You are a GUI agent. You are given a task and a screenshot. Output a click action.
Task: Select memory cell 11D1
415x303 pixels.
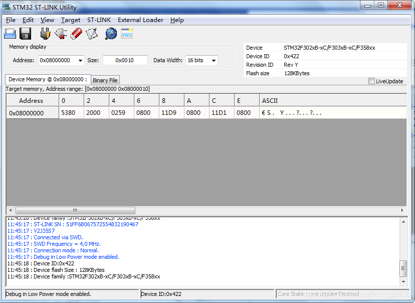(x=222, y=113)
